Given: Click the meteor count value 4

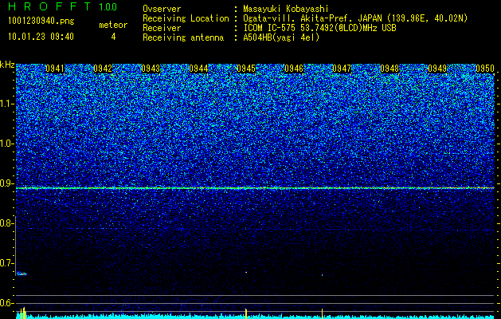Looking at the screenshot, I should pos(113,37).
